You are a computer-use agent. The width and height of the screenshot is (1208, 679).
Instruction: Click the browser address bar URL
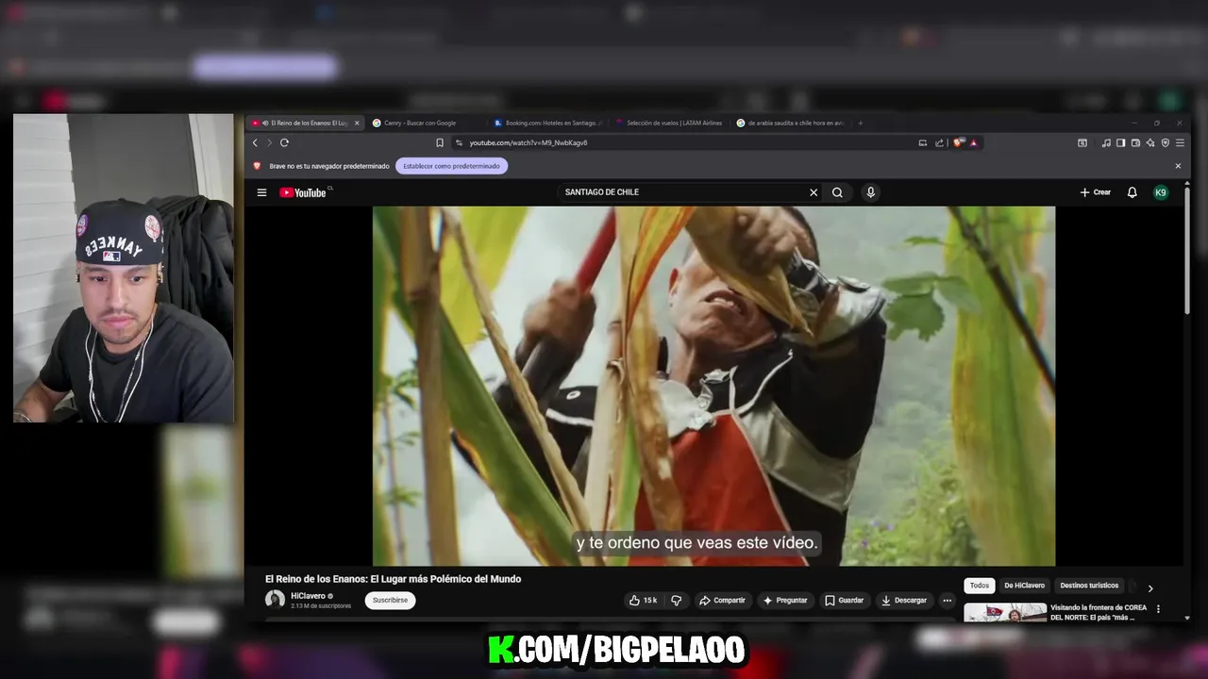point(528,142)
